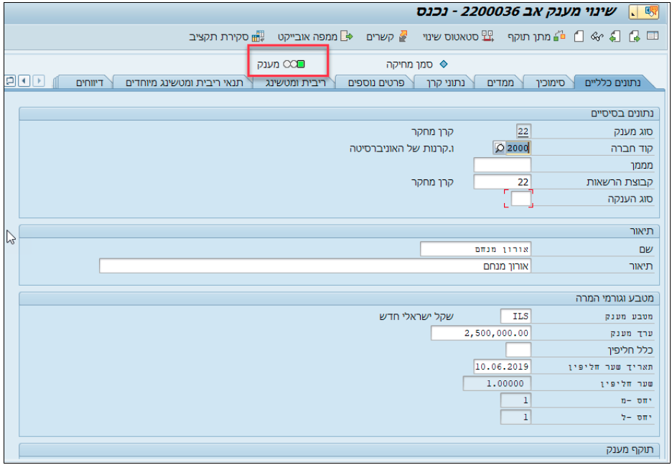Screen dimensions: 672x465
Task: Click קרן מחקר text beside קבוצת הרשאות
Action: click(432, 182)
